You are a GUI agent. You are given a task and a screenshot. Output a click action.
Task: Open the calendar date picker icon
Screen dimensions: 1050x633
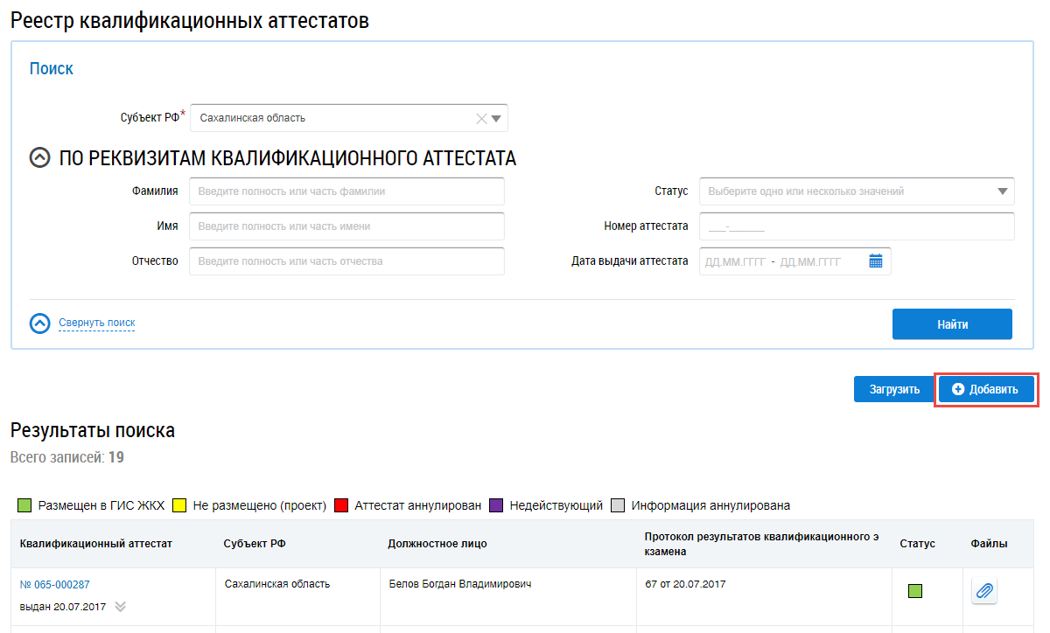pyautogui.click(x=875, y=261)
